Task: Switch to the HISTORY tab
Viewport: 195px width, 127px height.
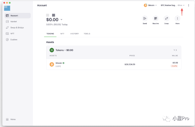Action: (75, 34)
